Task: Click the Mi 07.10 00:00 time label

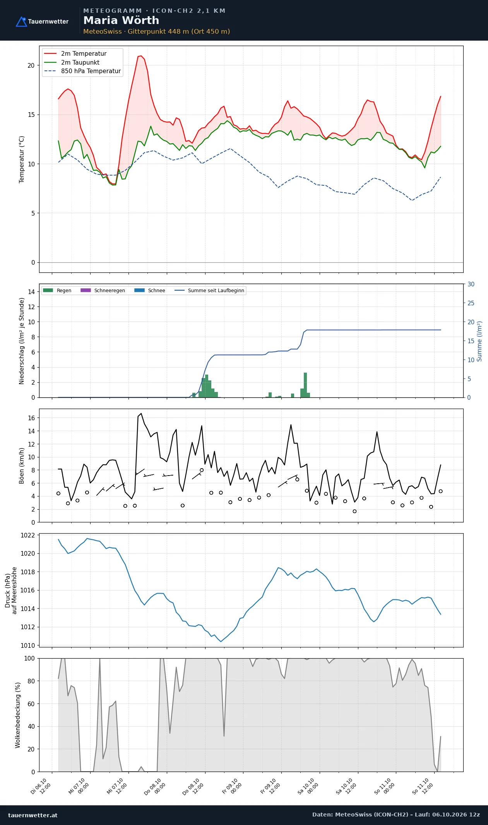Action: click(x=79, y=786)
